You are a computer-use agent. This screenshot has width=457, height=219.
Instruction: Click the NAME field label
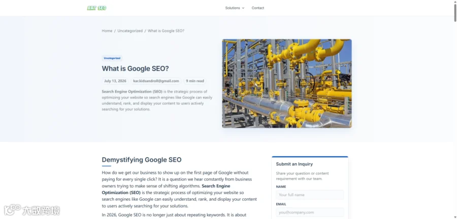[x=281, y=187]
